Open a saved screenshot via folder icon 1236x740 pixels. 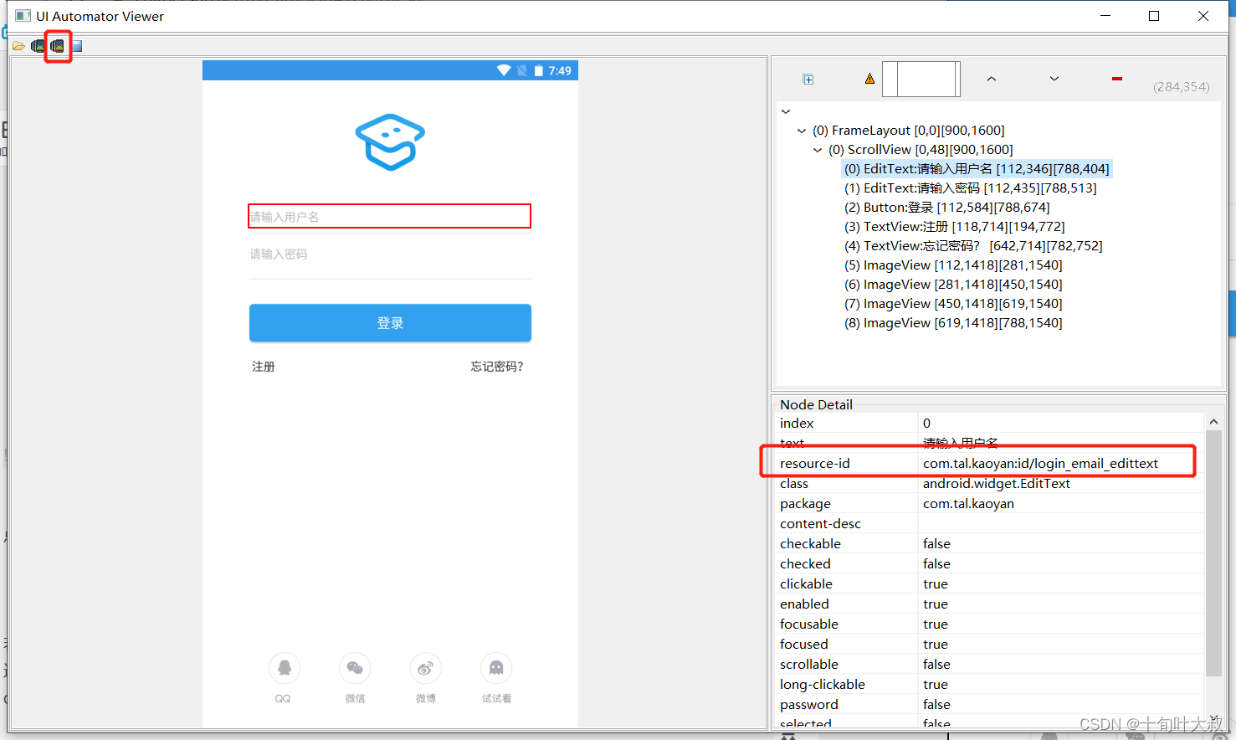coord(18,46)
